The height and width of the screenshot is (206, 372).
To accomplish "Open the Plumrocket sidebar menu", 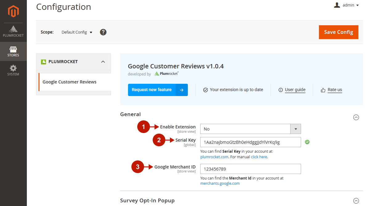I will click(x=13, y=31).
